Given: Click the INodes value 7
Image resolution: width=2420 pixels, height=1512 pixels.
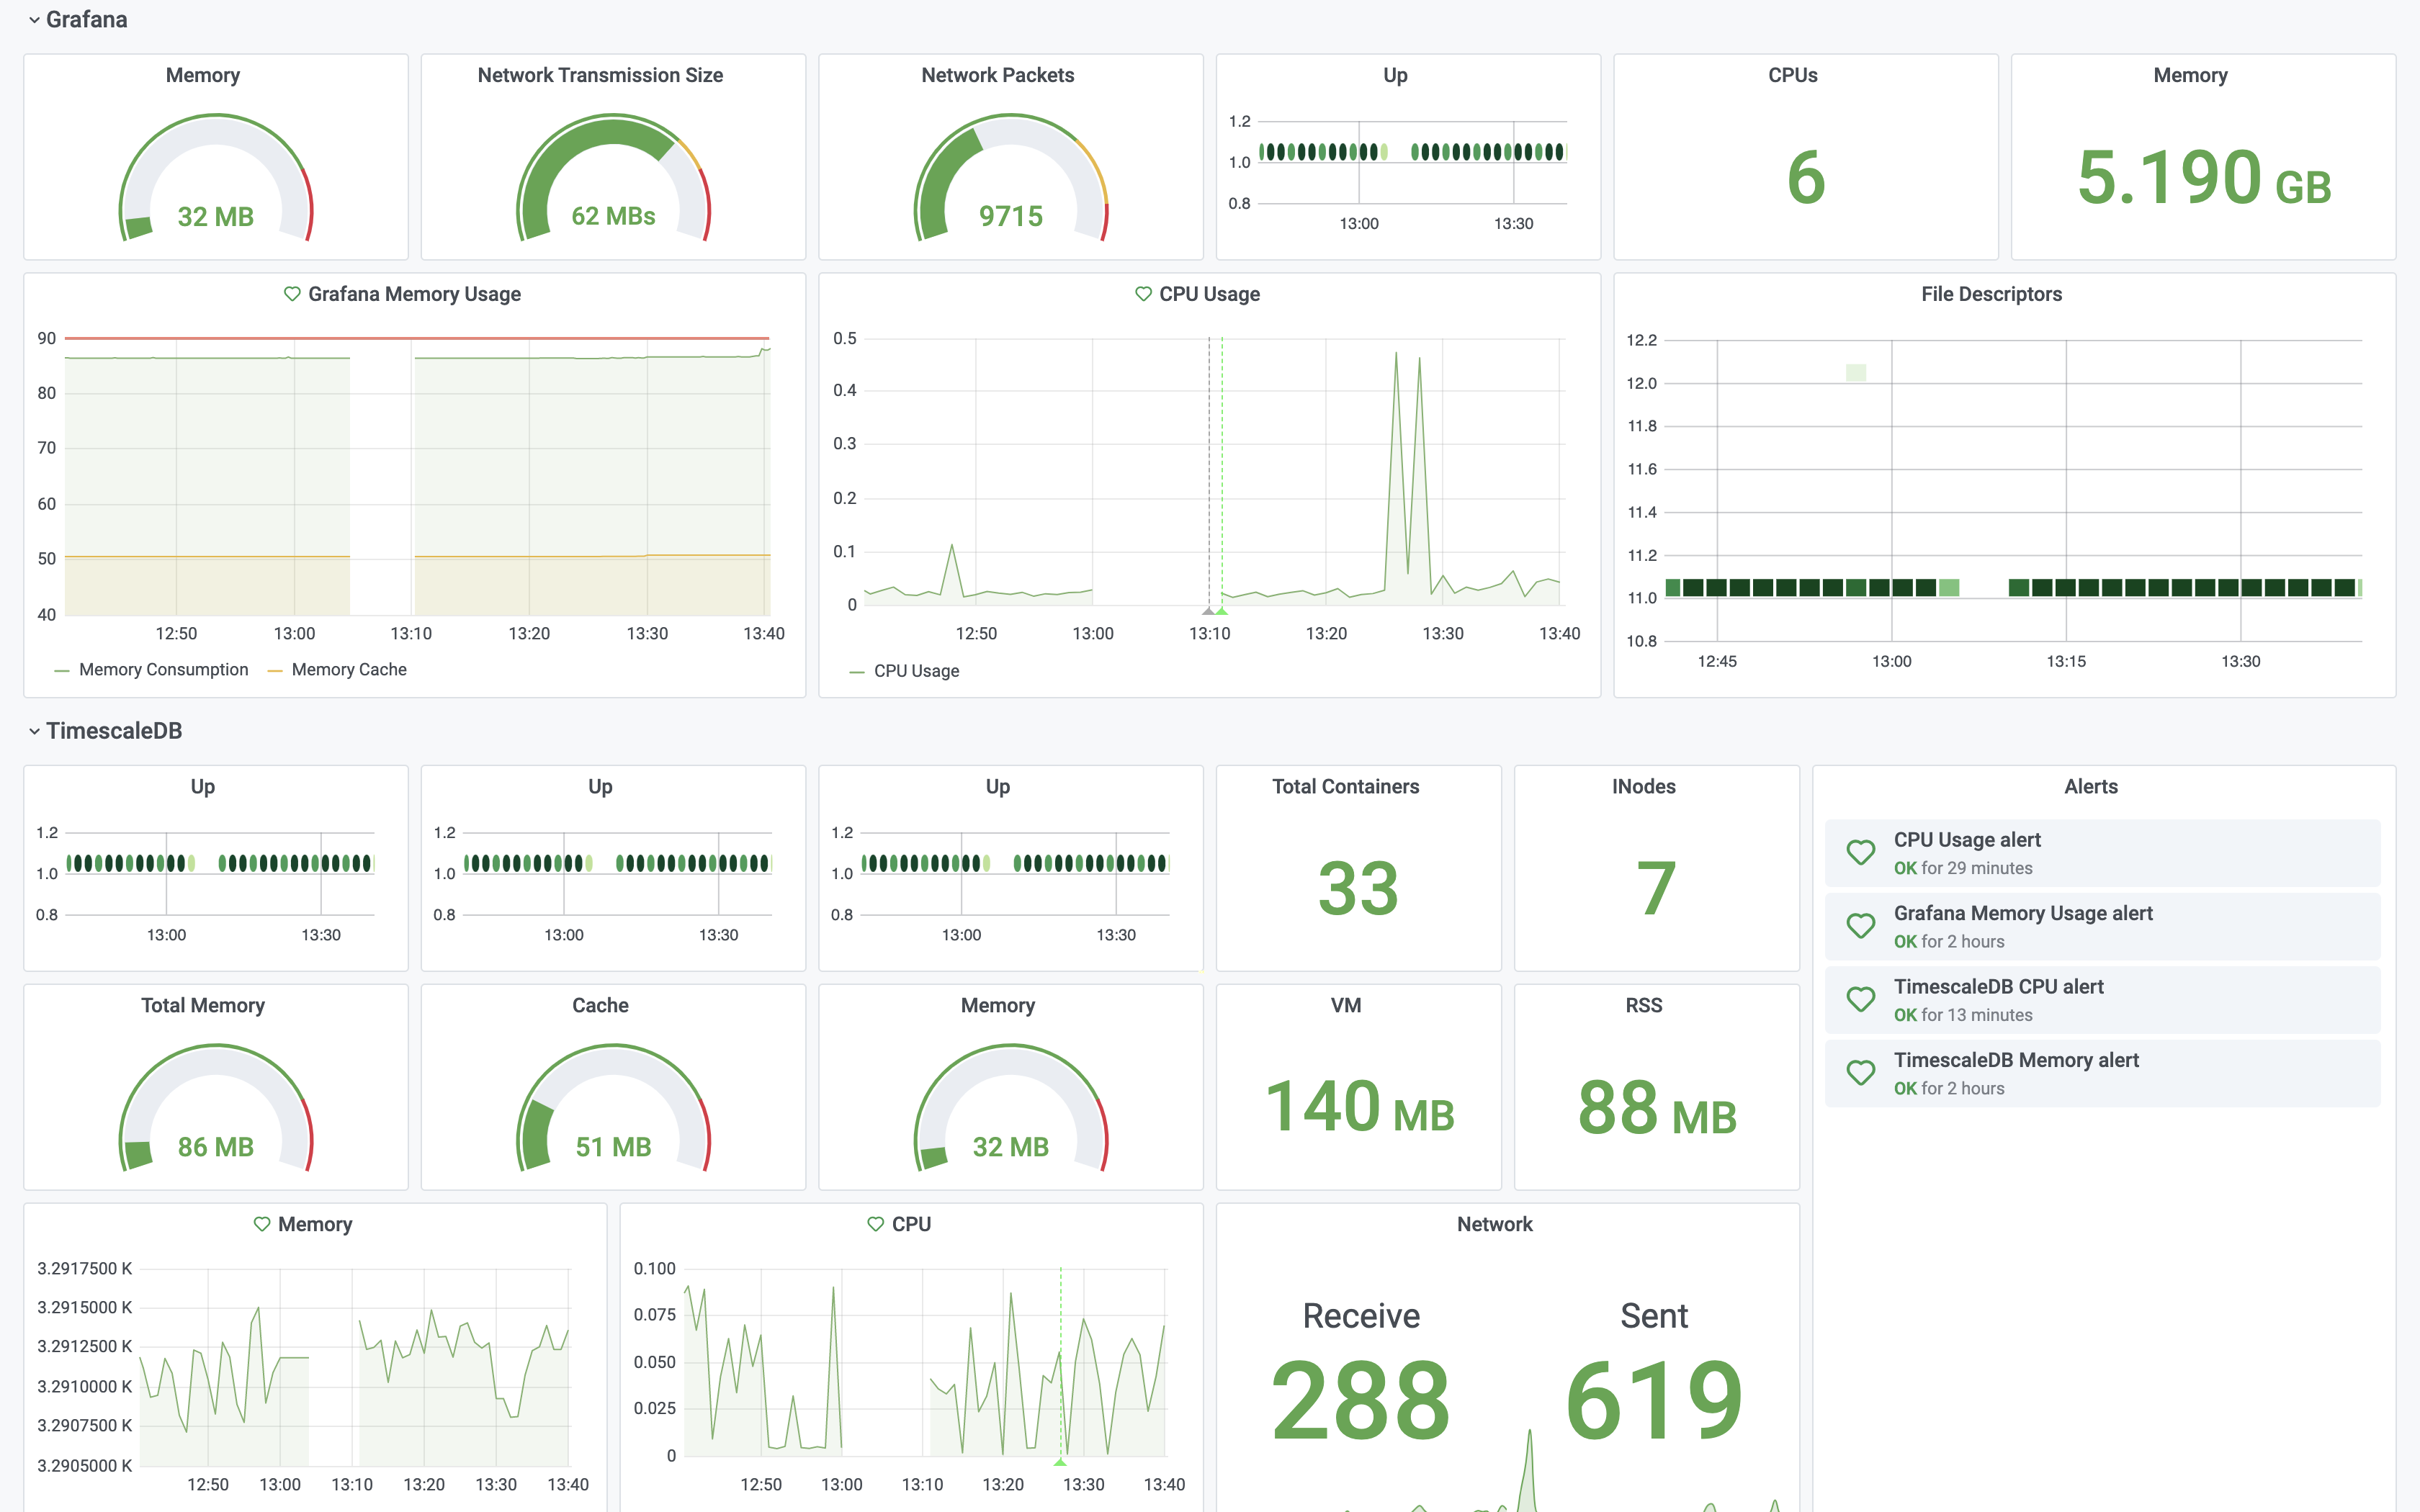Looking at the screenshot, I should 1656,888.
